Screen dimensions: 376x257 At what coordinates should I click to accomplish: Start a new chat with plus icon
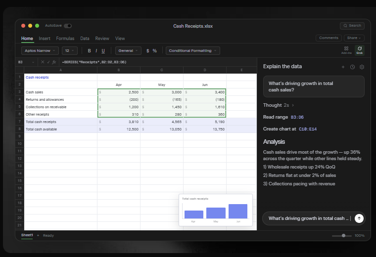pyautogui.click(x=343, y=67)
